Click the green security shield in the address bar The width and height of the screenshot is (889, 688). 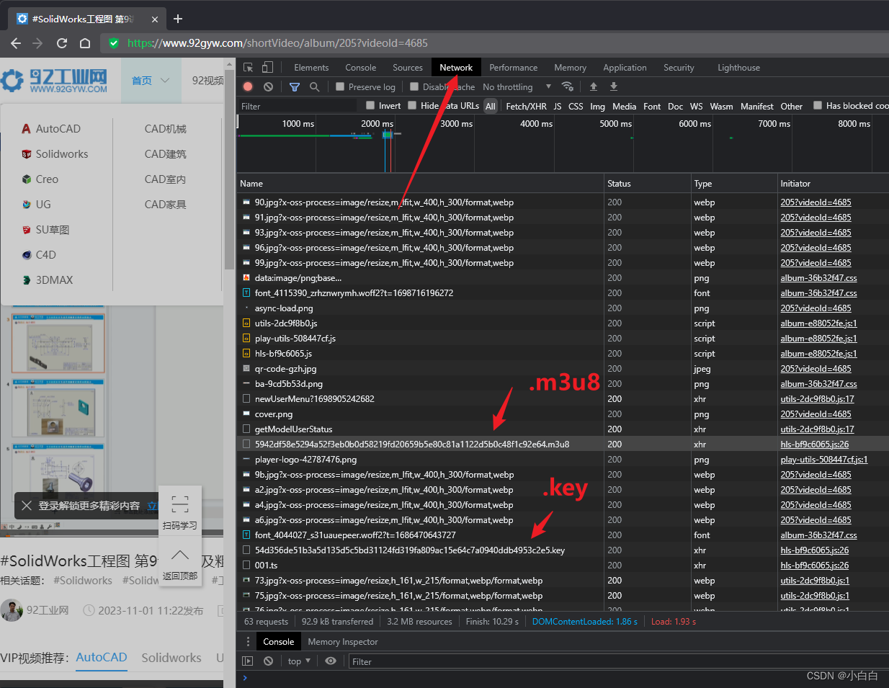pos(114,43)
